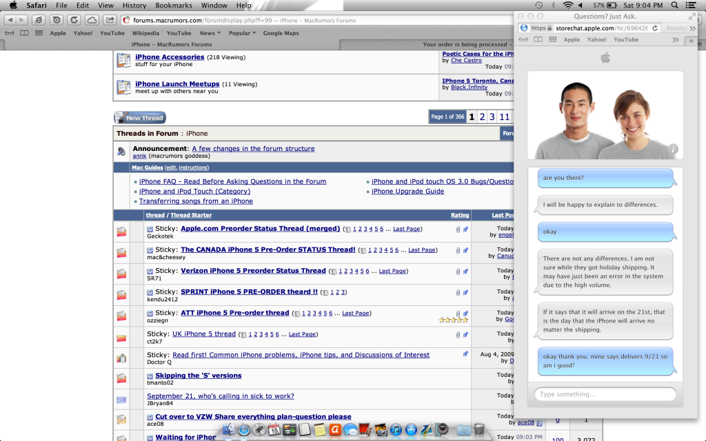Open Wi-Fi status menu

[568, 6]
